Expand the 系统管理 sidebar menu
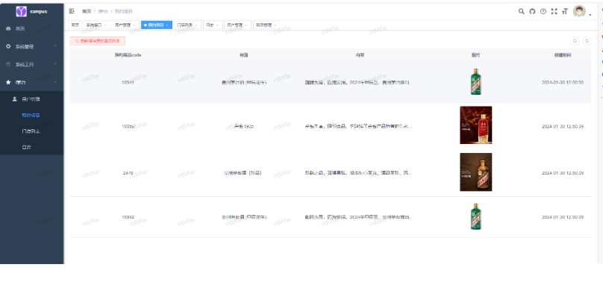 pos(32,46)
